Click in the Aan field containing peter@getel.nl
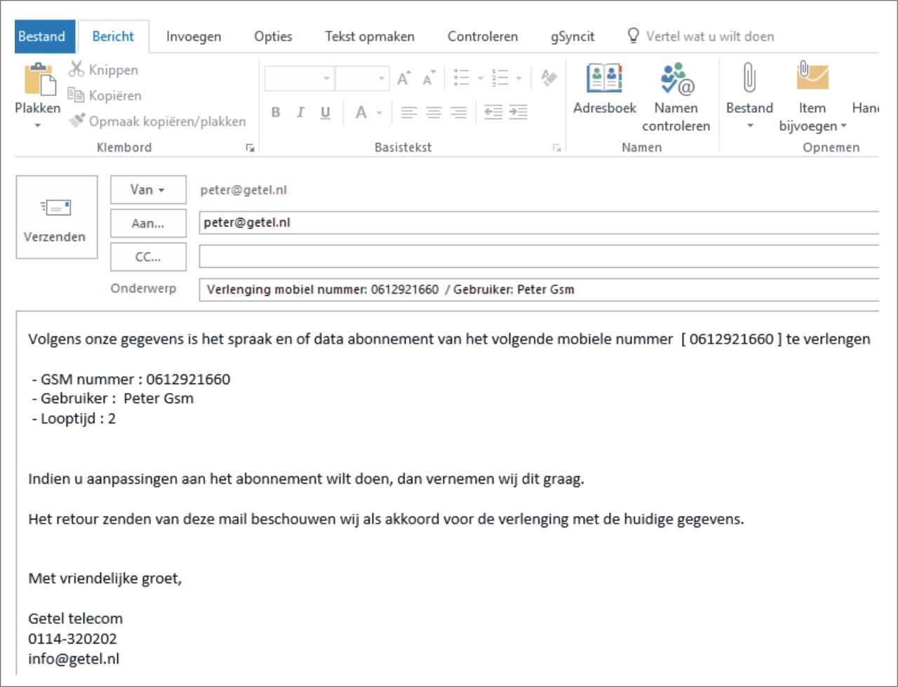Viewport: 898px width, 687px height. (x=539, y=223)
